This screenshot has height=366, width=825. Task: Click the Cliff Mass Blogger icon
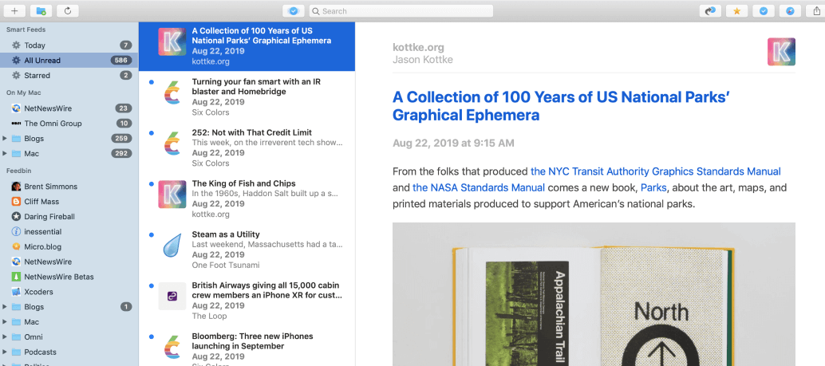(16, 202)
